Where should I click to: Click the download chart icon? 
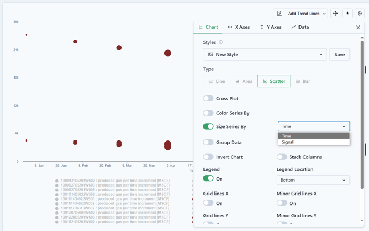tap(348, 14)
